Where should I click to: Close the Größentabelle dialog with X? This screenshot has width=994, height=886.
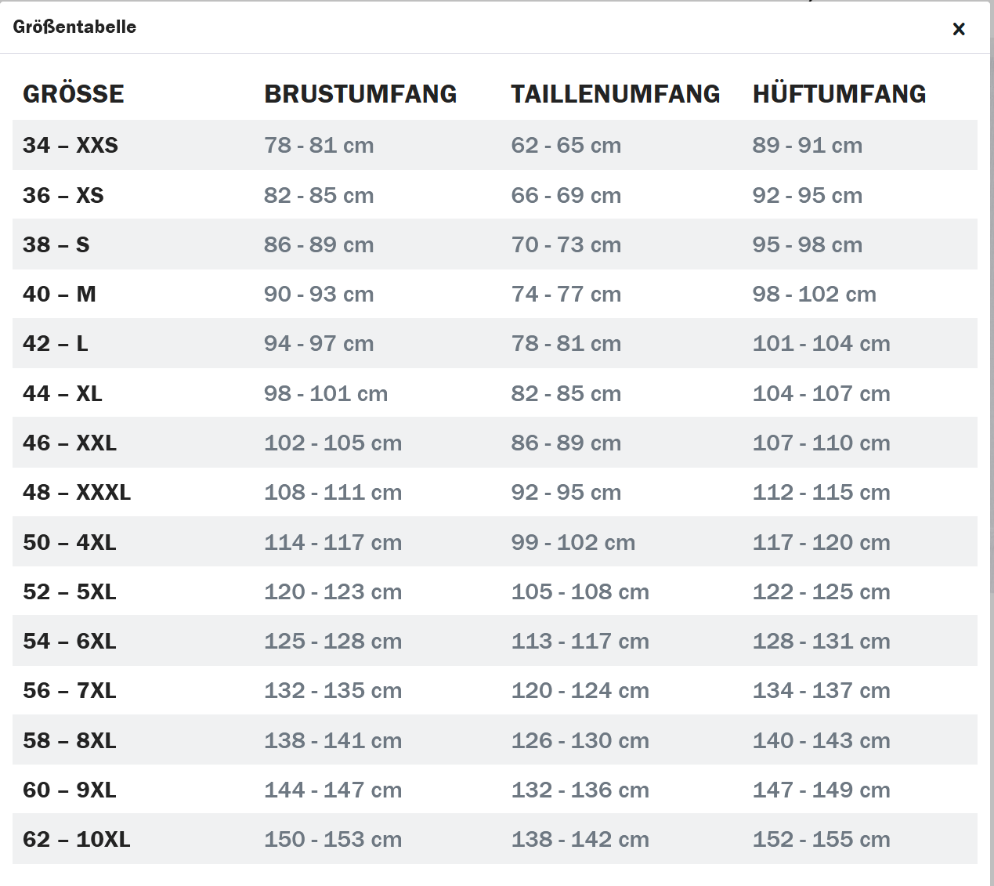(959, 29)
